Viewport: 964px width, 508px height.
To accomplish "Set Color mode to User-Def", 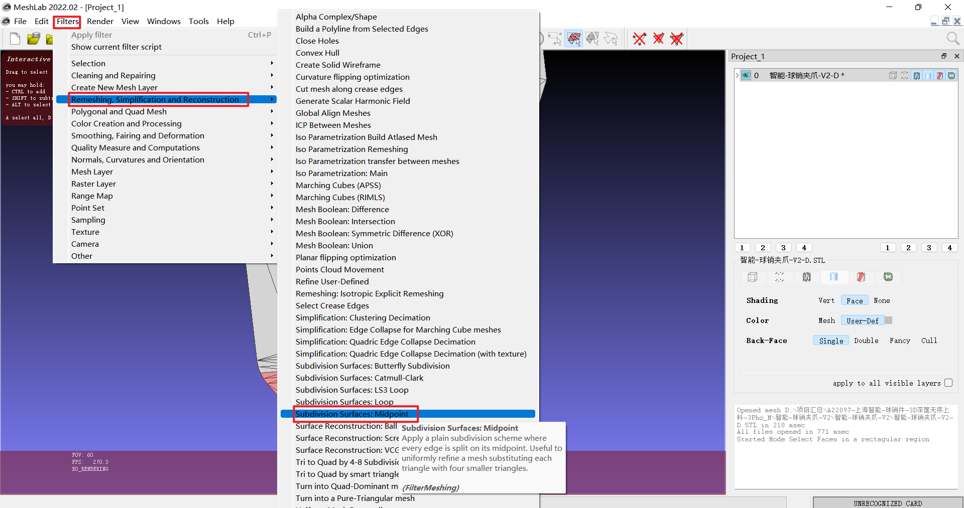I will [x=863, y=320].
